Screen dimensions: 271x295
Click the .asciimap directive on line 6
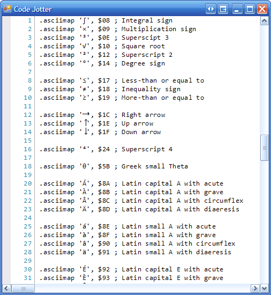click(57, 64)
